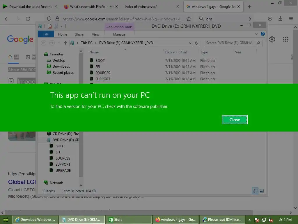This screenshot has width=298, height=224.
Task: Open a new Firefox tab
Action: pyautogui.click(x=249, y=7)
